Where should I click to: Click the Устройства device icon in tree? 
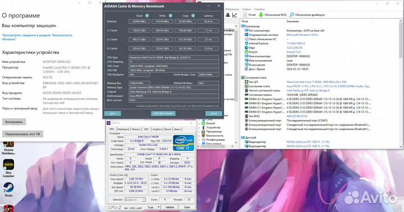pyautogui.click(x=204, y=127)
